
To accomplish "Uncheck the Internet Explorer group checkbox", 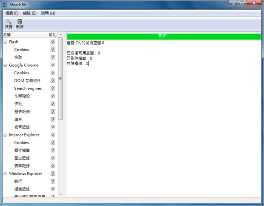I will (x=53, y=135).
